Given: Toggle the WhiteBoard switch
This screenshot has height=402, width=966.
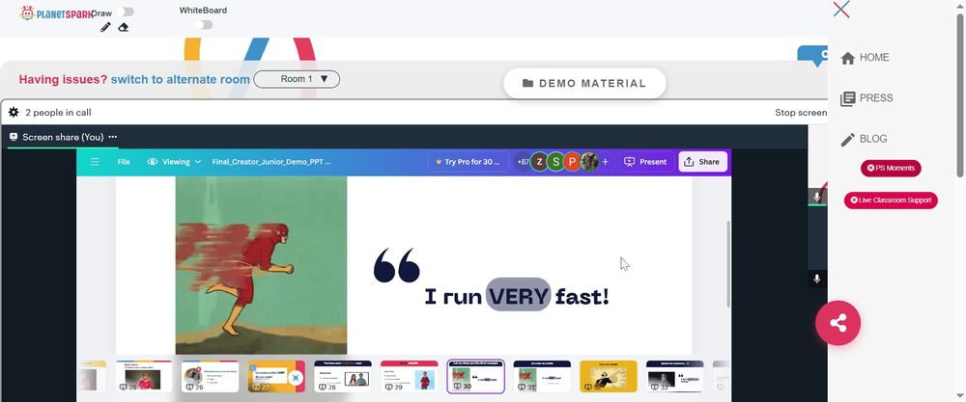Looking at the screenshot, I should 204,25.
